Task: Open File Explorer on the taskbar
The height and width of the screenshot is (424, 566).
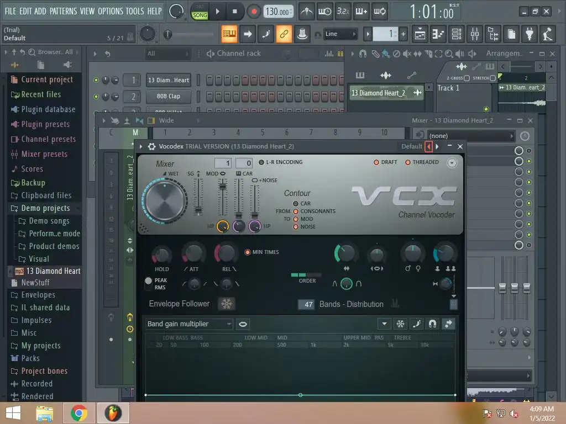Action: click(x=45, y=413)
